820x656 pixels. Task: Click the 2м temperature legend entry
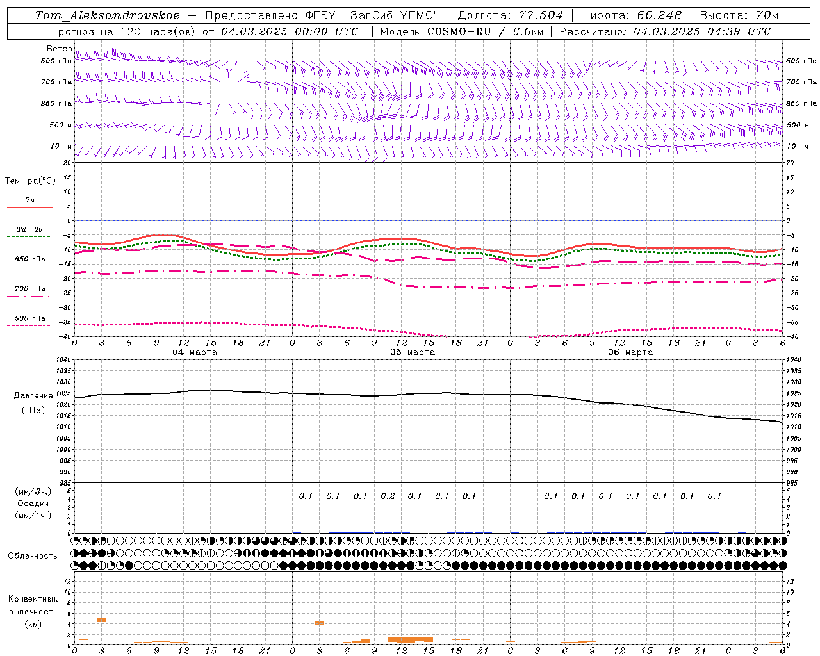30,201
